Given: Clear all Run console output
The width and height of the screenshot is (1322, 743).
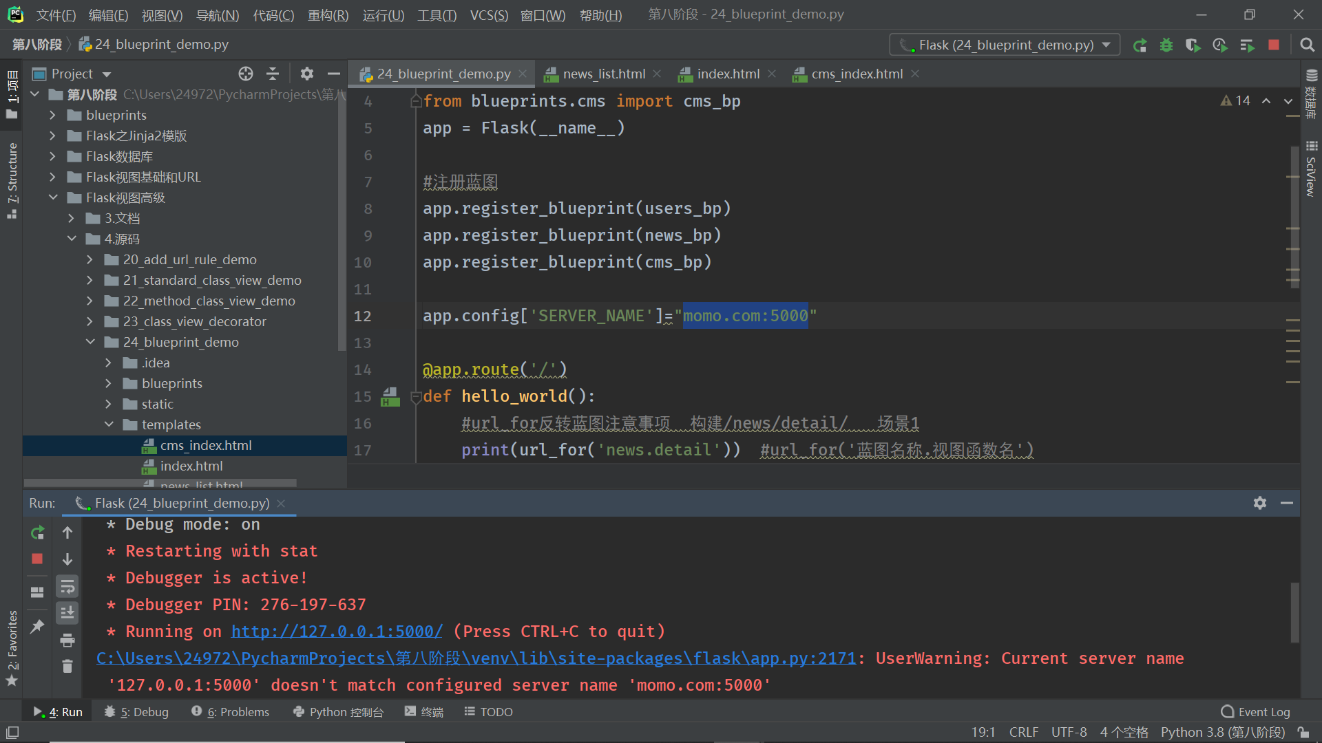Looking at the screenshot, I should click(67, 667).
